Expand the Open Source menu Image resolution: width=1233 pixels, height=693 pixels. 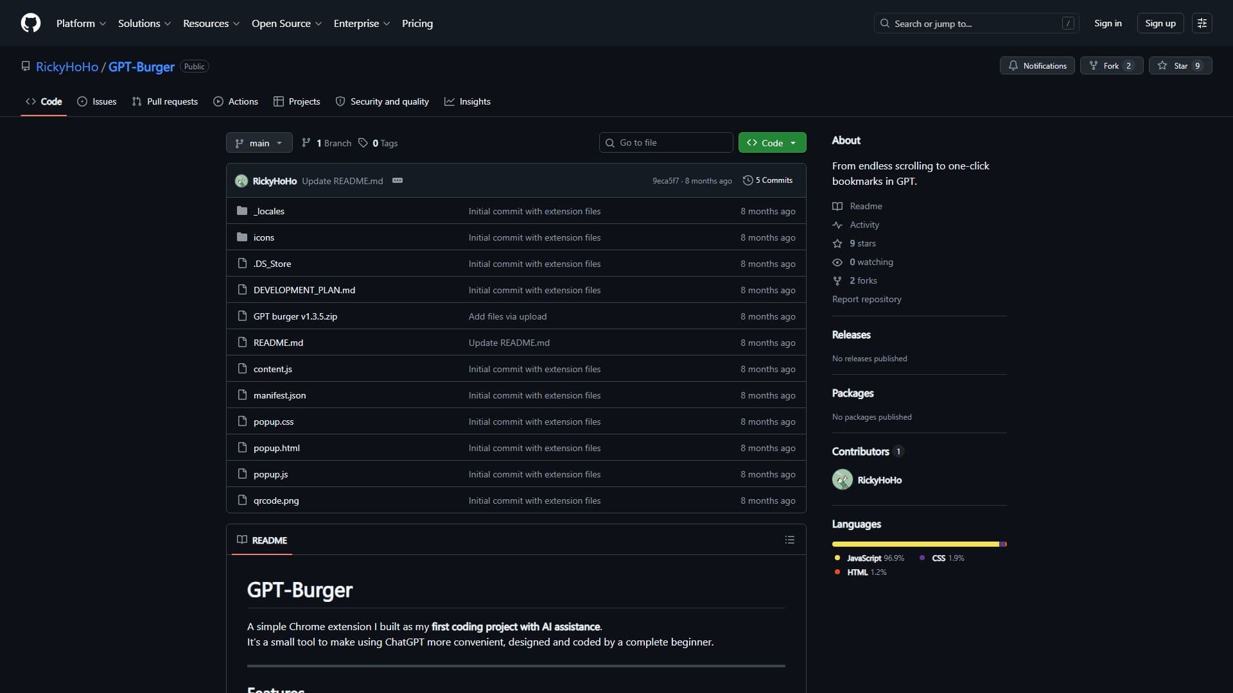pos(286,23)
